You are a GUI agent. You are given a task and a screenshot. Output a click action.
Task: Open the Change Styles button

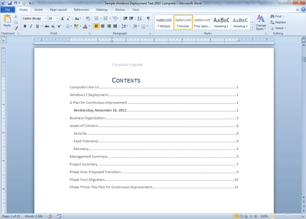tap(261, 22)
